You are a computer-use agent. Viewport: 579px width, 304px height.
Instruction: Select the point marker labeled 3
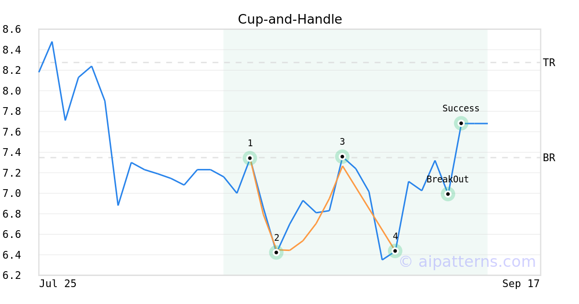click(342, 156)
